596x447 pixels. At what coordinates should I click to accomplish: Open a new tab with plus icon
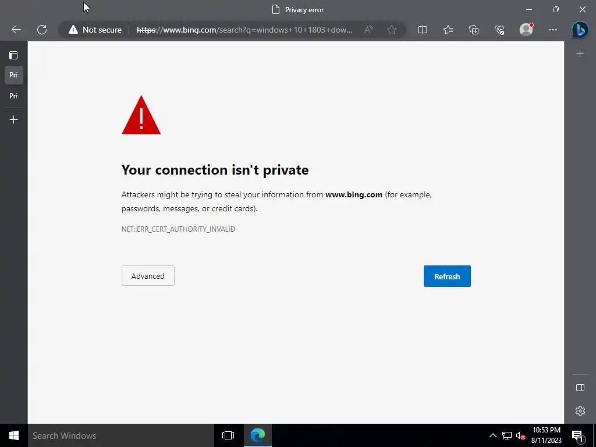point(14,120)
